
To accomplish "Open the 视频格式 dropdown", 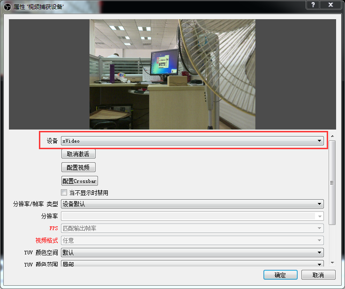I will coord(192,240).
